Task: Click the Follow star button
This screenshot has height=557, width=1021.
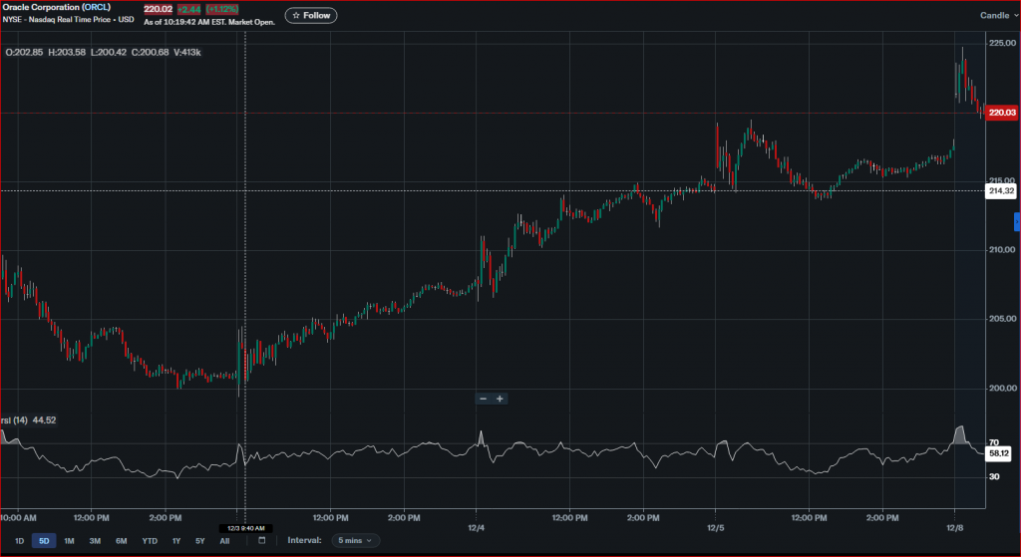Action: tap(311, 16)
